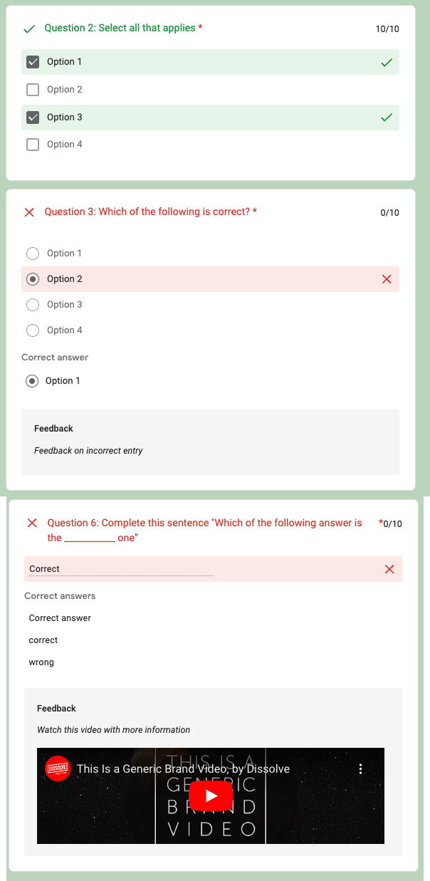Click the red X beside Question 6 title
Viewport: 430px width, 881px height.
[x=32, y=523]
